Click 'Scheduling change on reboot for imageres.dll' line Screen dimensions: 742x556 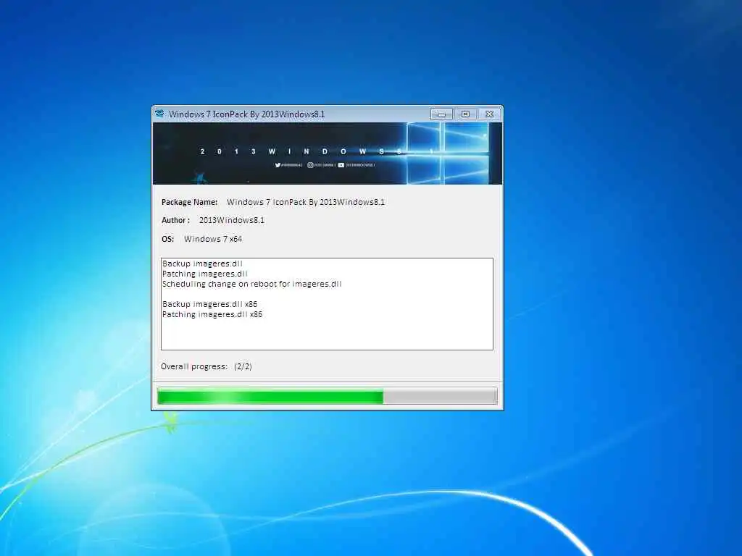click(x=251, y=284)
